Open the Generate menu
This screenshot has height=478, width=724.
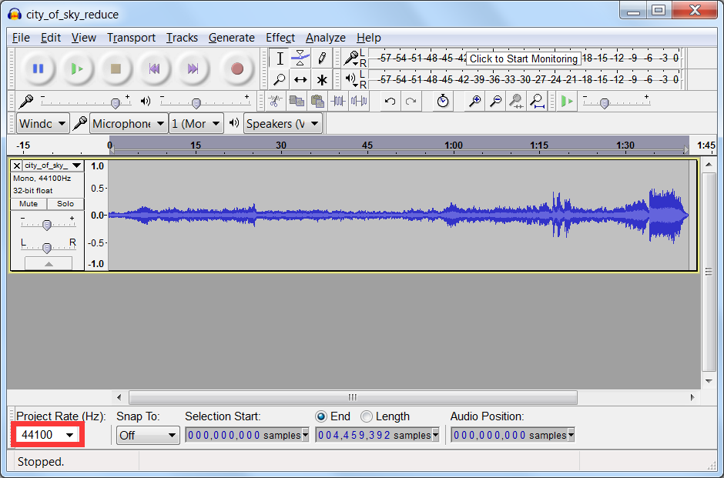click(x=231, y=38)
